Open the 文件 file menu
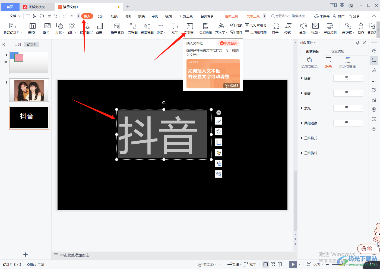Screen dimensions: 380x269 [12, 16]
